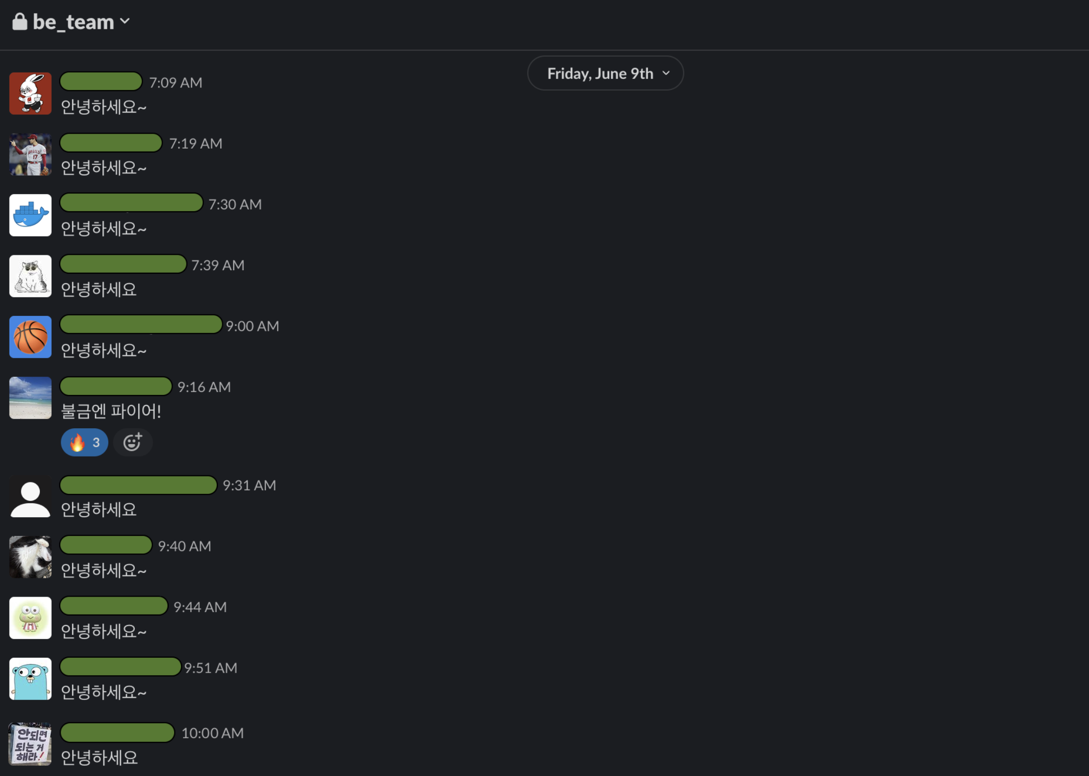Expand the Friday, June 9th date dropdown

(x=605, y=74)
